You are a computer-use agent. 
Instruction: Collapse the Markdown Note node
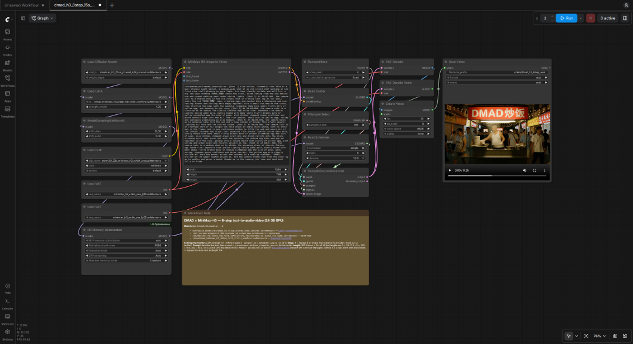[x=185, y=213]
